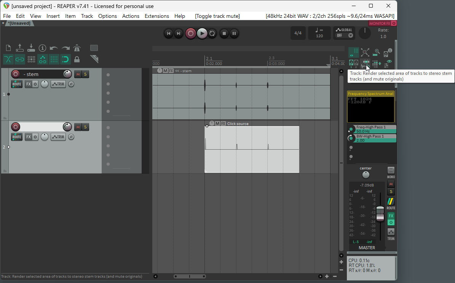Click the project settings info icon

(x=43, y=48)
